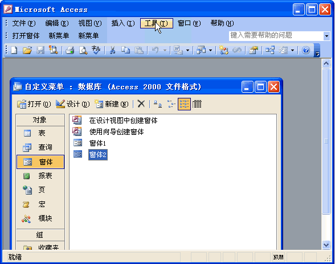Click the Open folder toolbar icon

point(27,51)
